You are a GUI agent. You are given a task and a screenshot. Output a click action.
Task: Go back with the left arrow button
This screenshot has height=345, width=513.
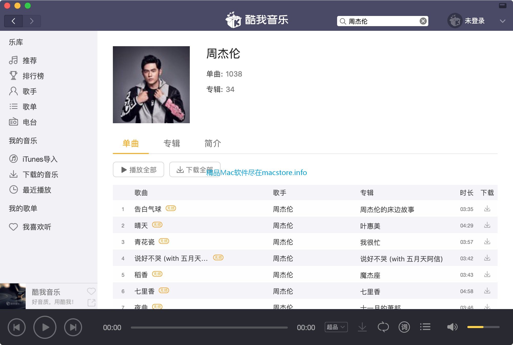point(13,21)
